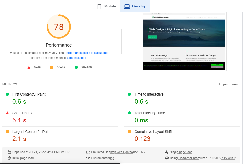The height and width of the screenshot is (164, 243).
Task: Click the performance score gauge showing 78
Action: click(x=59, y=27)
